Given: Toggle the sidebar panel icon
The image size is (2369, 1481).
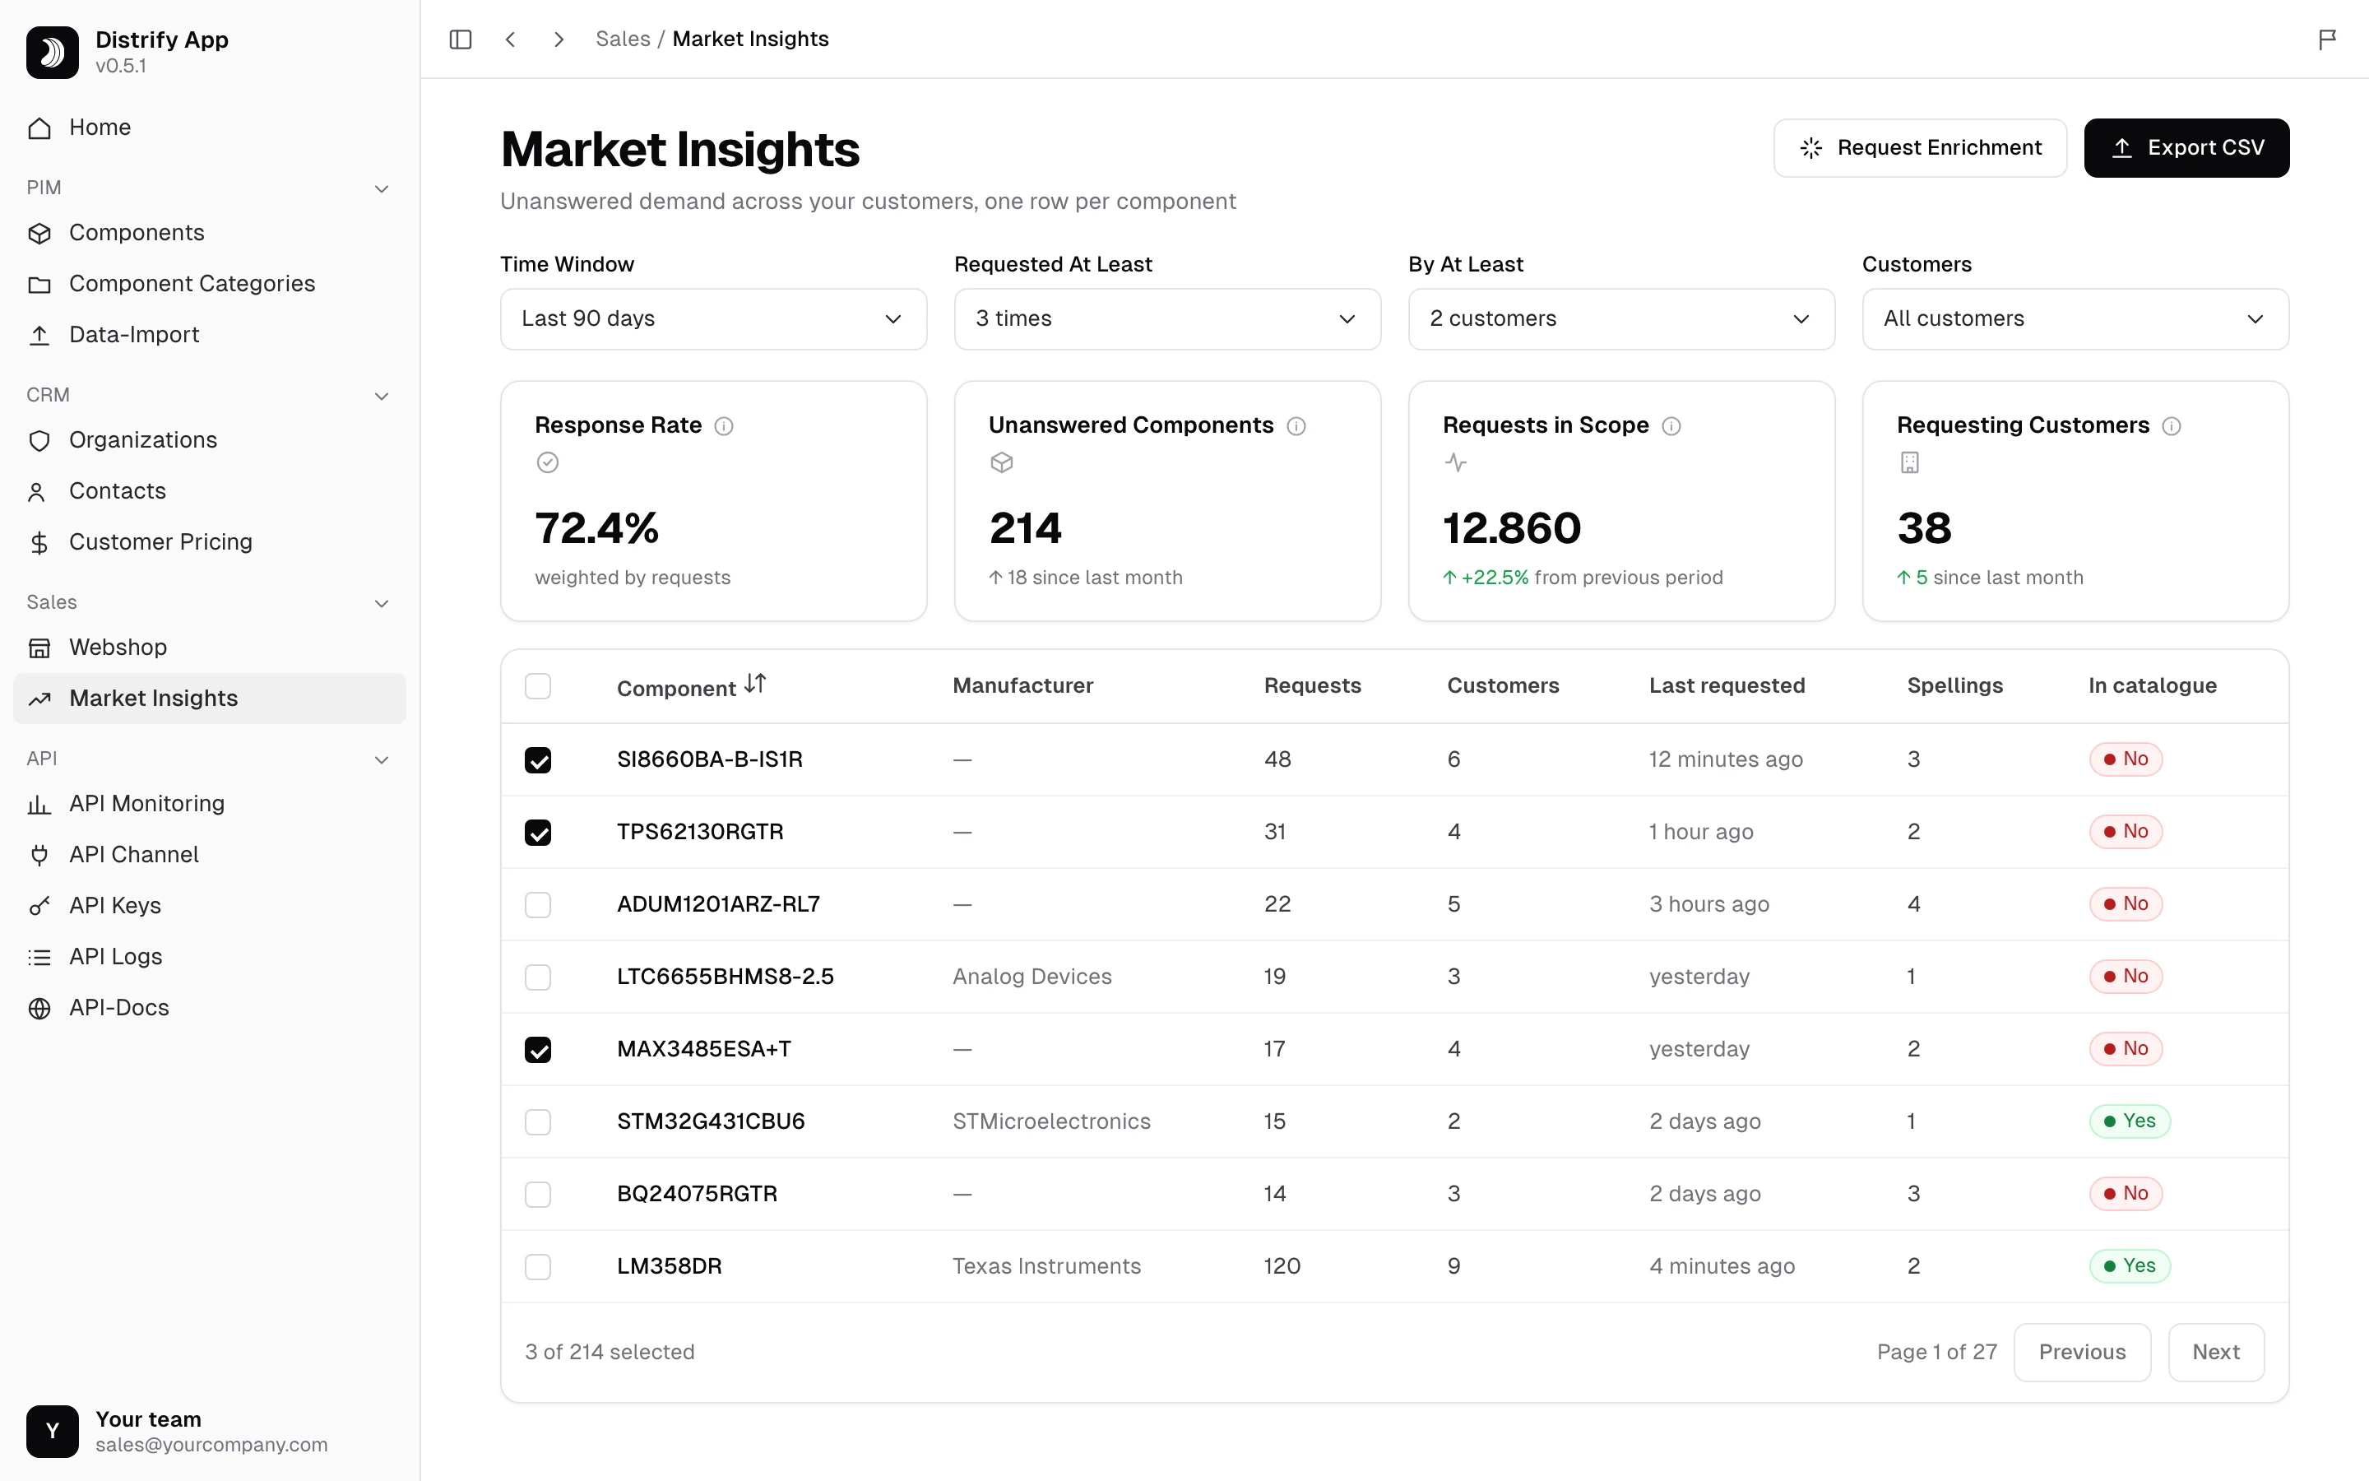Looking at the screenshot, I should tap(460, 39).
